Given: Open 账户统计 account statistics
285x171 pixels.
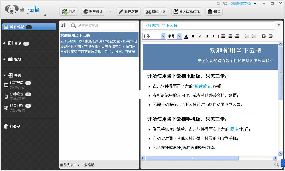Looking at the screenshot, I should tap(93, 12).
